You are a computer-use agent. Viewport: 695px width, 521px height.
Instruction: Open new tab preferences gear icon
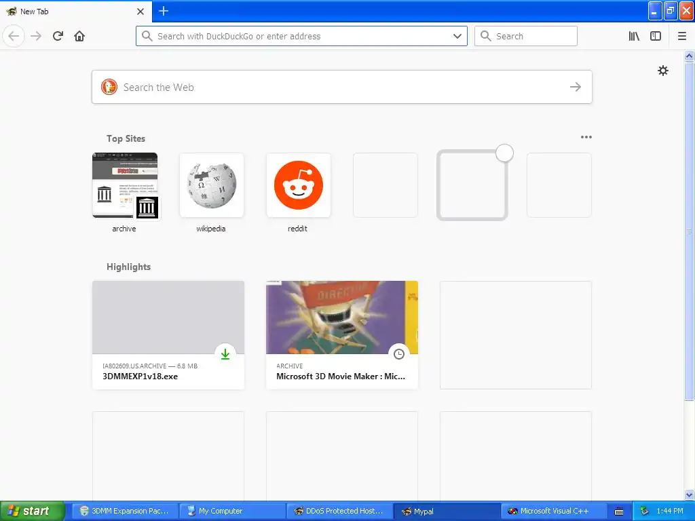[662, 71]
